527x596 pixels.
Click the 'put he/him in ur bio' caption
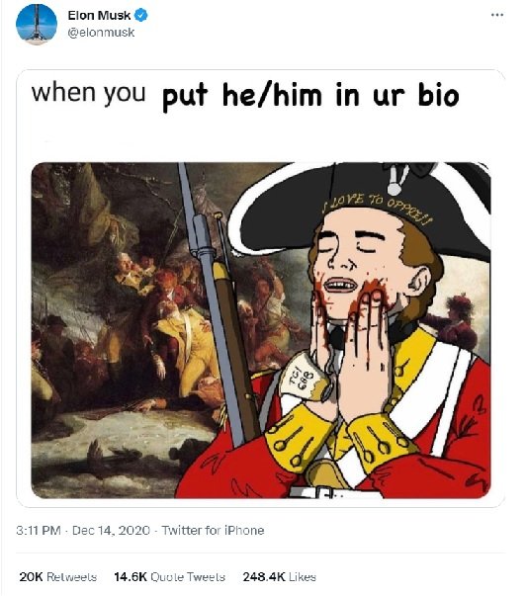point(311,96)
